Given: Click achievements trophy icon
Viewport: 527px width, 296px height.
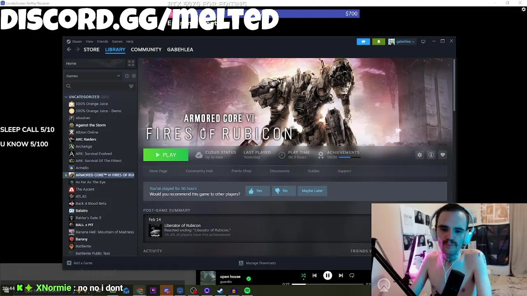Looking at the screenshot, I should 321,155.
